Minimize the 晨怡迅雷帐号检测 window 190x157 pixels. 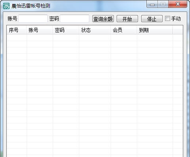coord(152,4)
